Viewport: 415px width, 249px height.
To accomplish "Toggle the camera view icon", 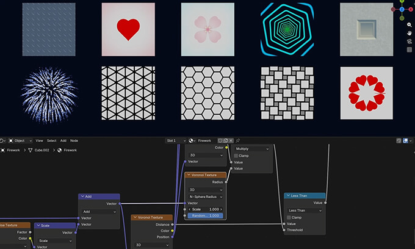I will coord(410,41).
